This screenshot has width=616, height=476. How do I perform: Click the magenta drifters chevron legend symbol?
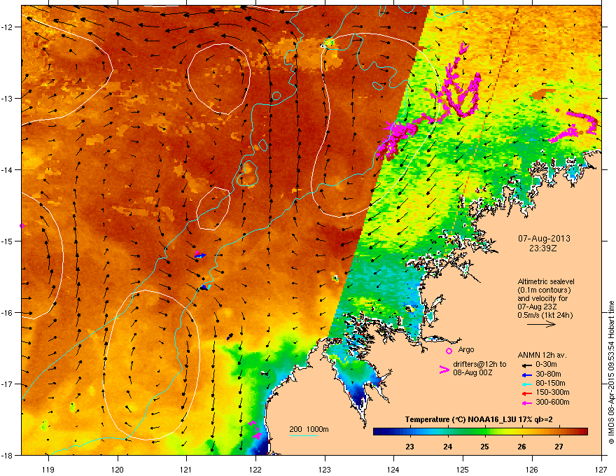444,370
